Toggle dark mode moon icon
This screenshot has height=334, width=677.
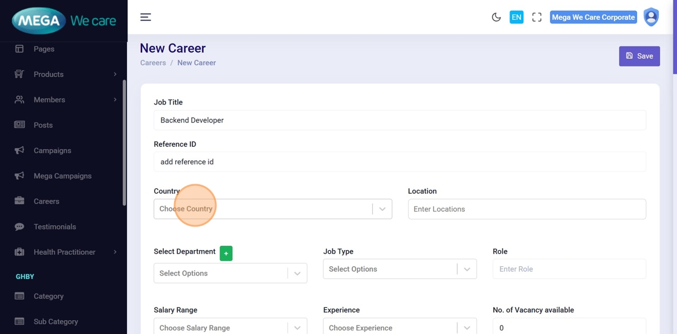[496, 17]
